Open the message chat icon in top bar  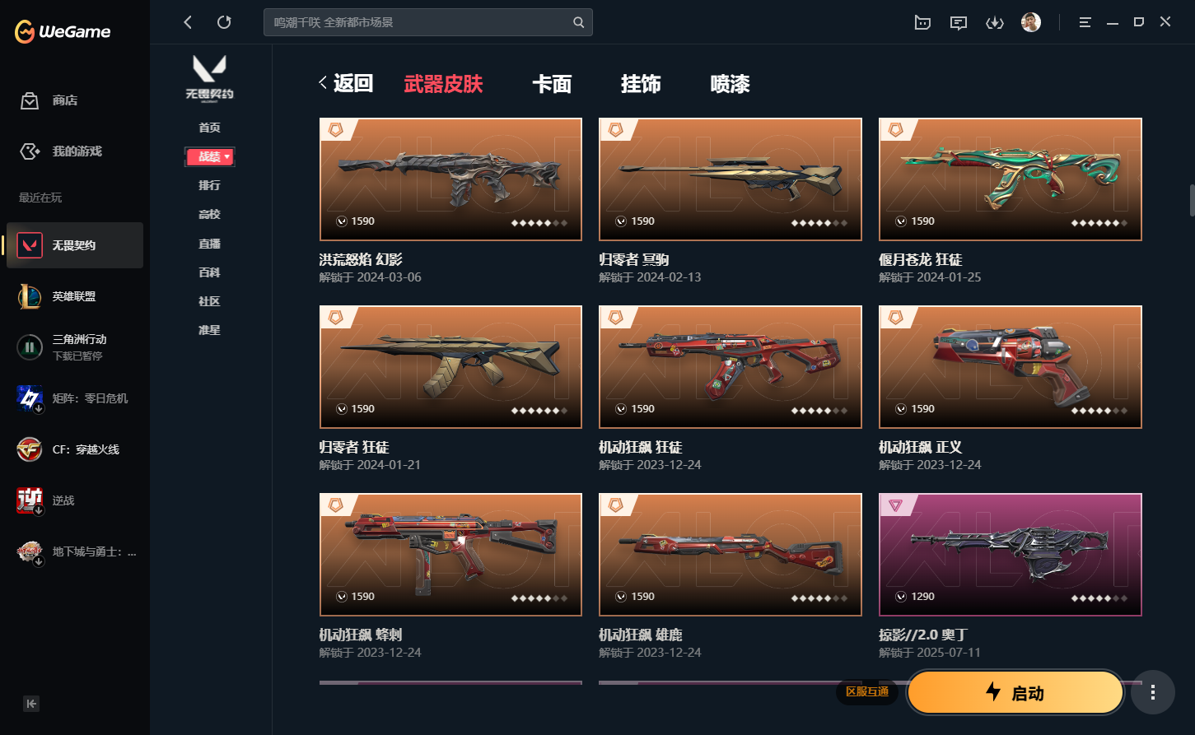point(959,23)
